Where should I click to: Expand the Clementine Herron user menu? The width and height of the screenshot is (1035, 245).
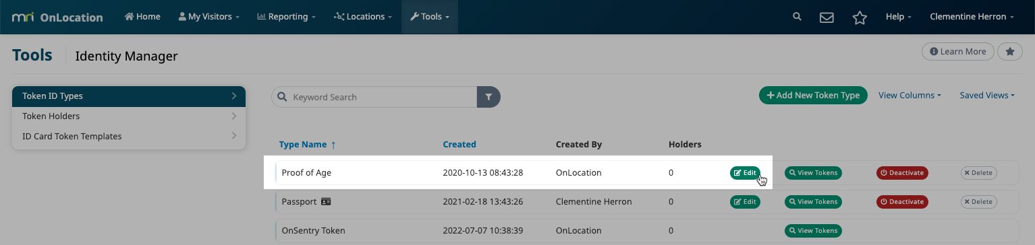click(972, 17)
